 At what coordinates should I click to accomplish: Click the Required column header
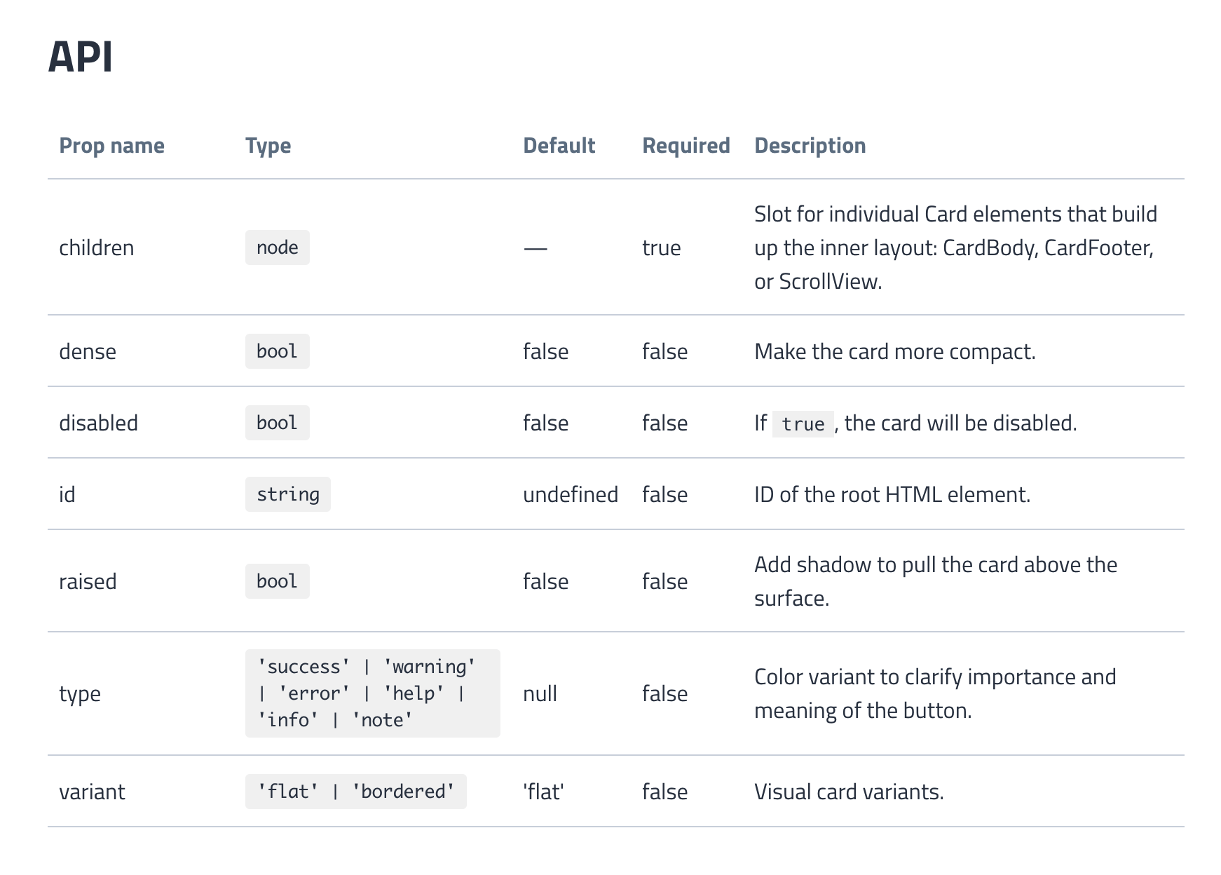point(685,146)
